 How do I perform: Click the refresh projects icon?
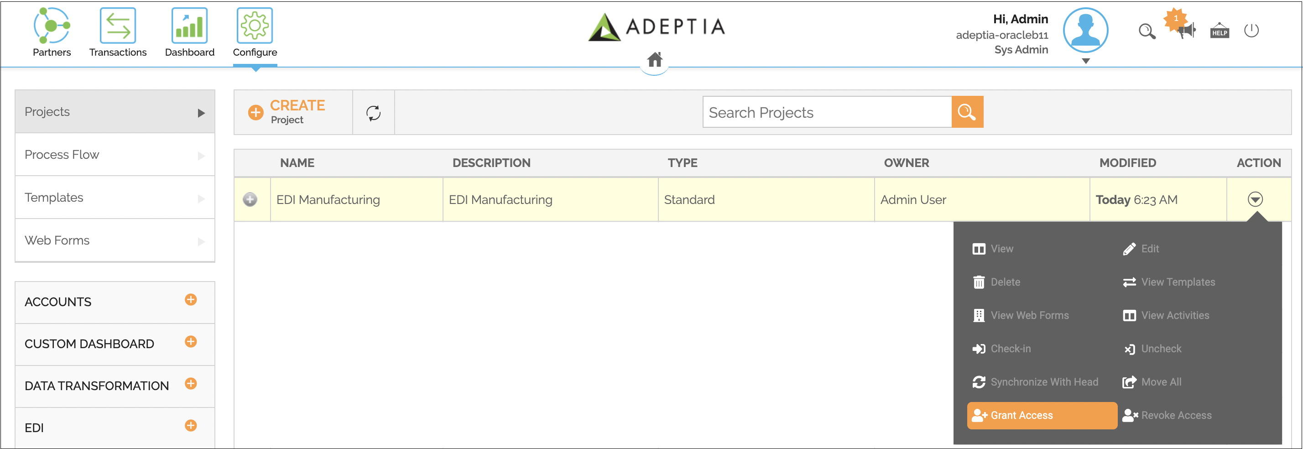(x=373, y=113)
